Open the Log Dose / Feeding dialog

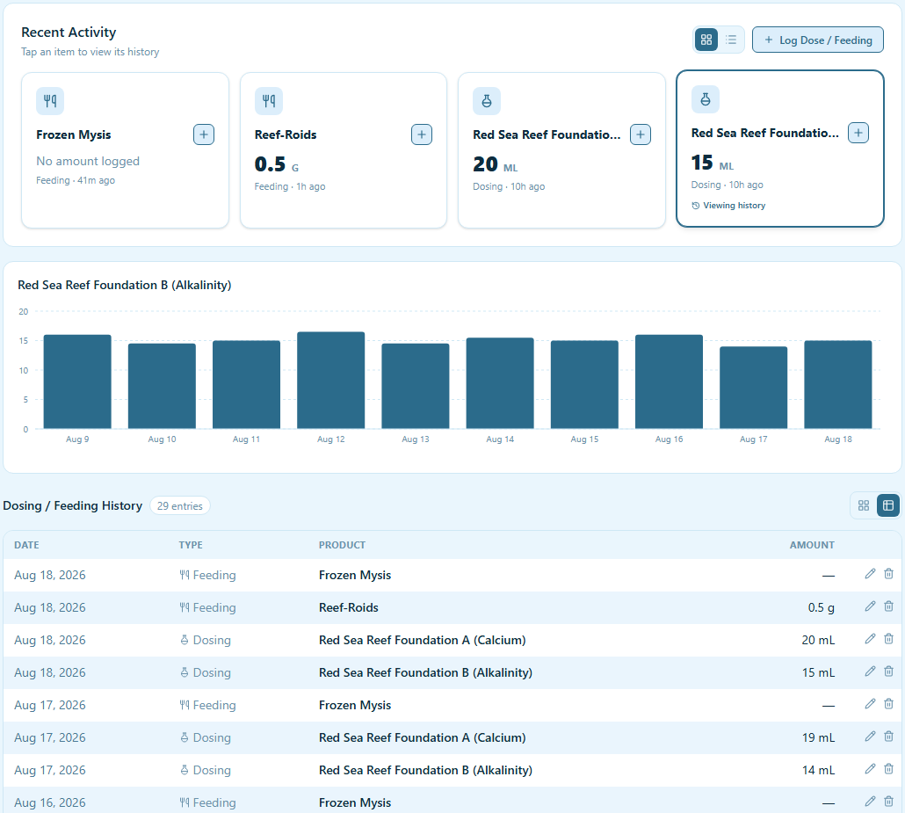817,40
